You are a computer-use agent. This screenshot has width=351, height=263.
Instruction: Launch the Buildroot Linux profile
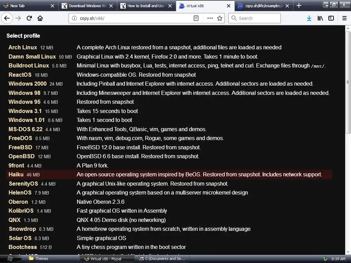pyautogui.click(x=29, y=65)
